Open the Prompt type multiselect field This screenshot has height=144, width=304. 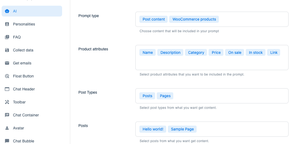(x=252, y=19)
